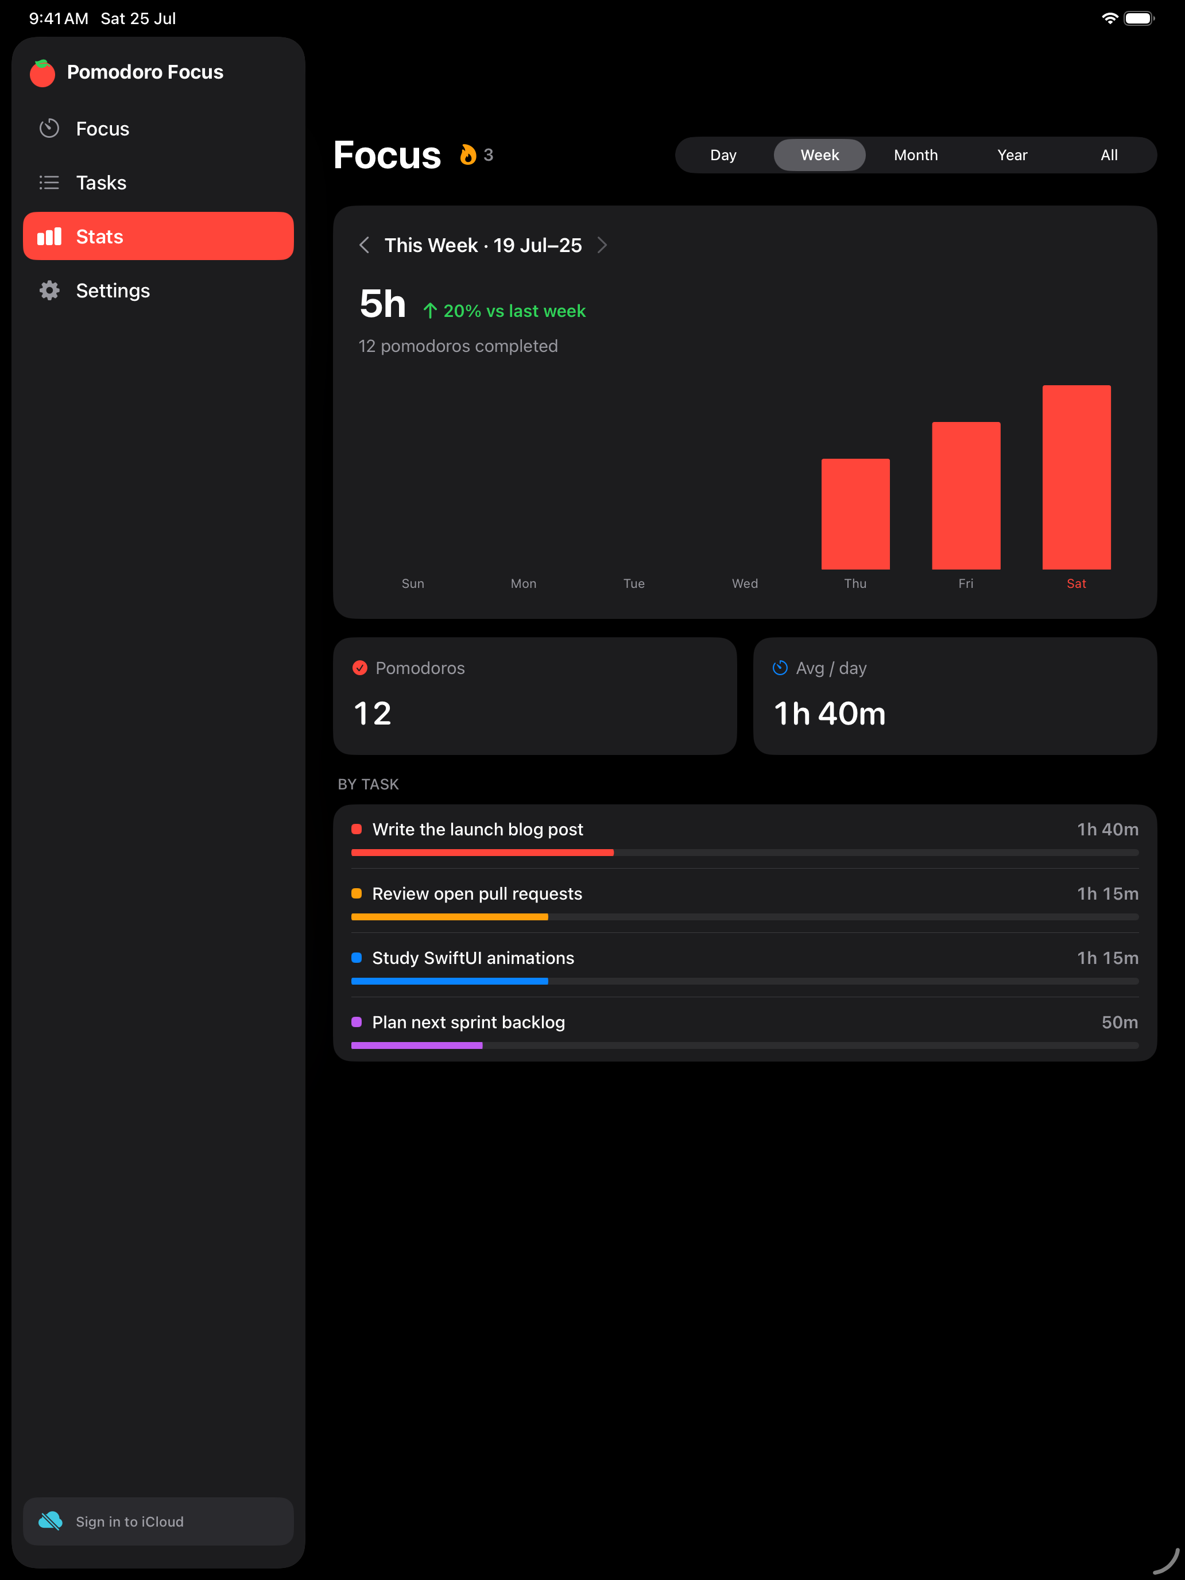Go to previous week chevron
This screenshot has height=1580, width=1185.
pos(365,245)
